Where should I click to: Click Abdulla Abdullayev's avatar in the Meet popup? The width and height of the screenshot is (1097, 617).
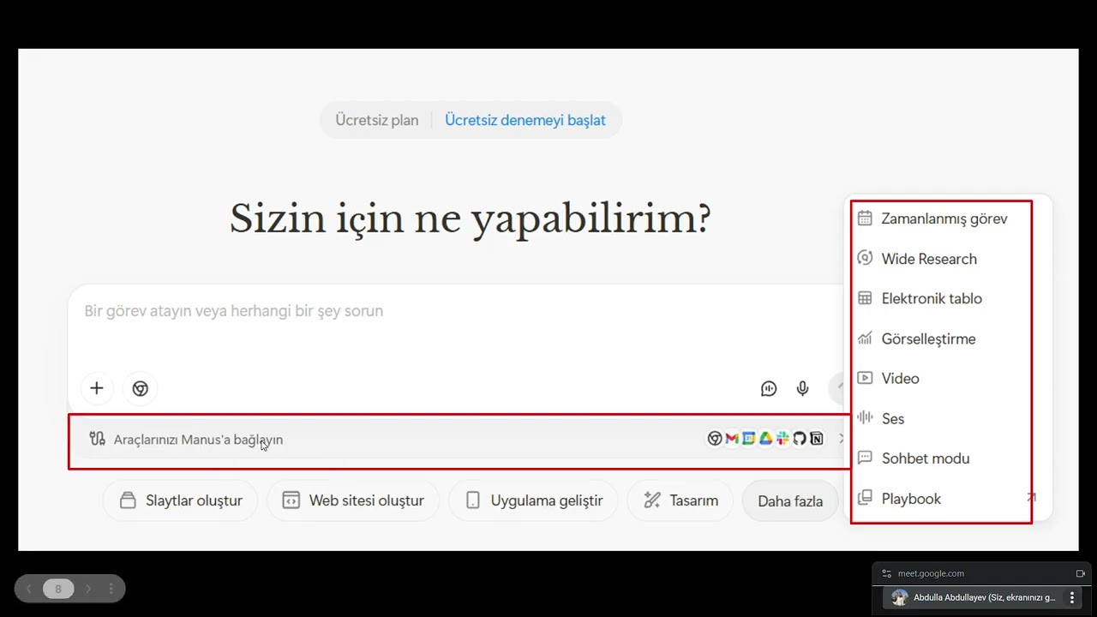pyautogui.click(x=899, y=598)
